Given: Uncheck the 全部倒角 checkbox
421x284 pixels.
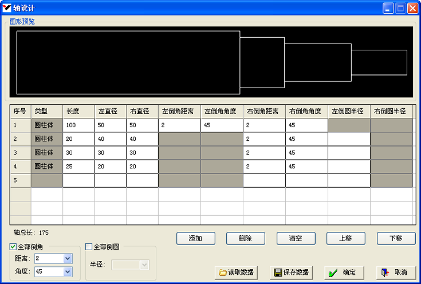Looking at the screenshot, I should coord(13,247).
